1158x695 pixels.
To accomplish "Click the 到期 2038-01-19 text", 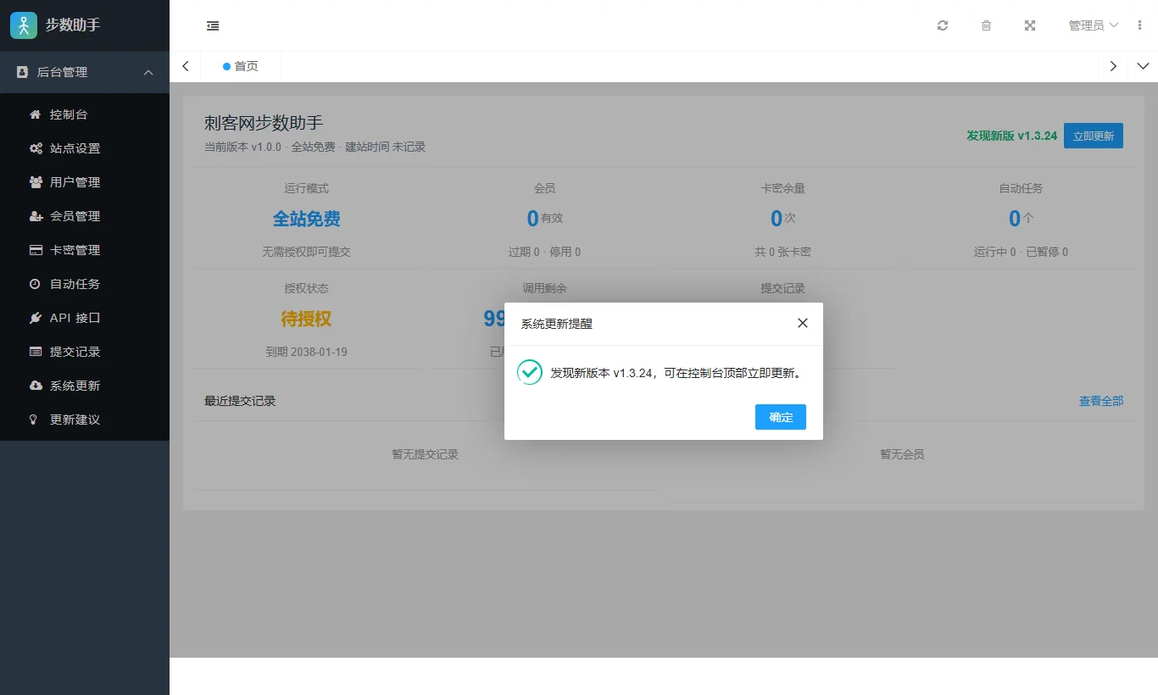I will 307,352.
